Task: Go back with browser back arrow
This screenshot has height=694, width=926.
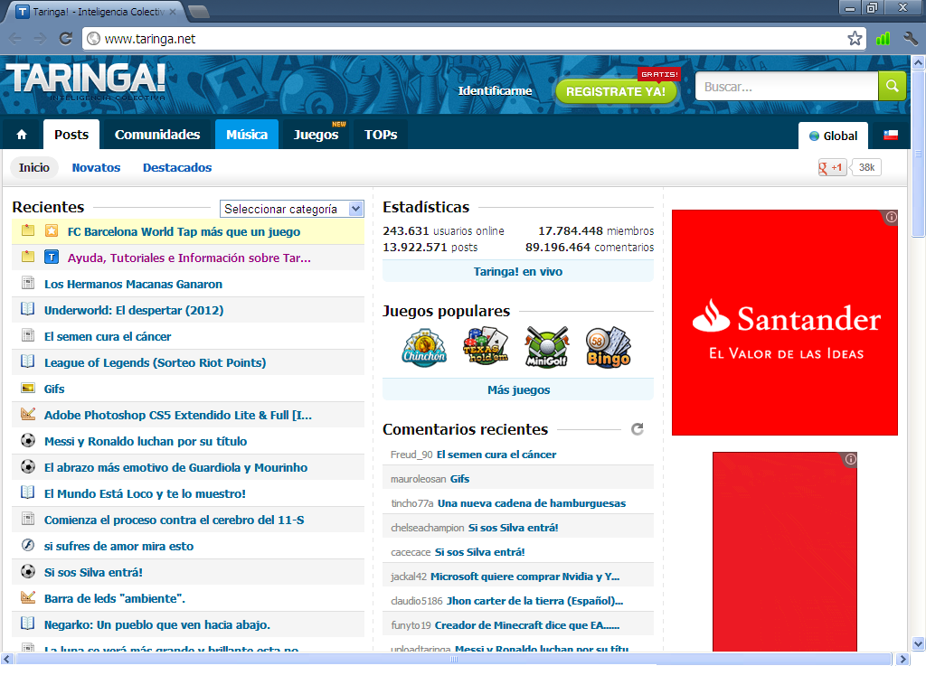Action: click(x=15, y=39)
